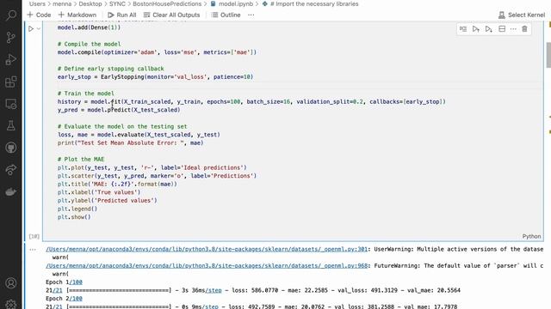Click the /100 link on Epoch 2
Viewport: 551px width, 309px height.
click(76, 299)
